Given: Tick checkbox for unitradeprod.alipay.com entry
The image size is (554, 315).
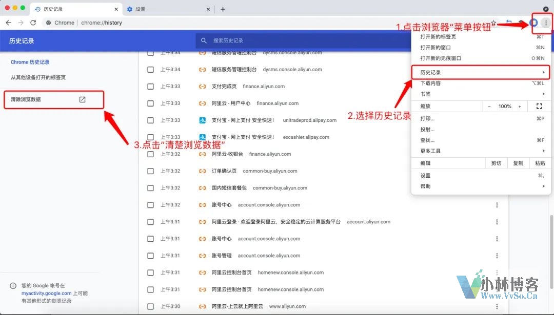Looking at the screenshot, I should [150, 120].
